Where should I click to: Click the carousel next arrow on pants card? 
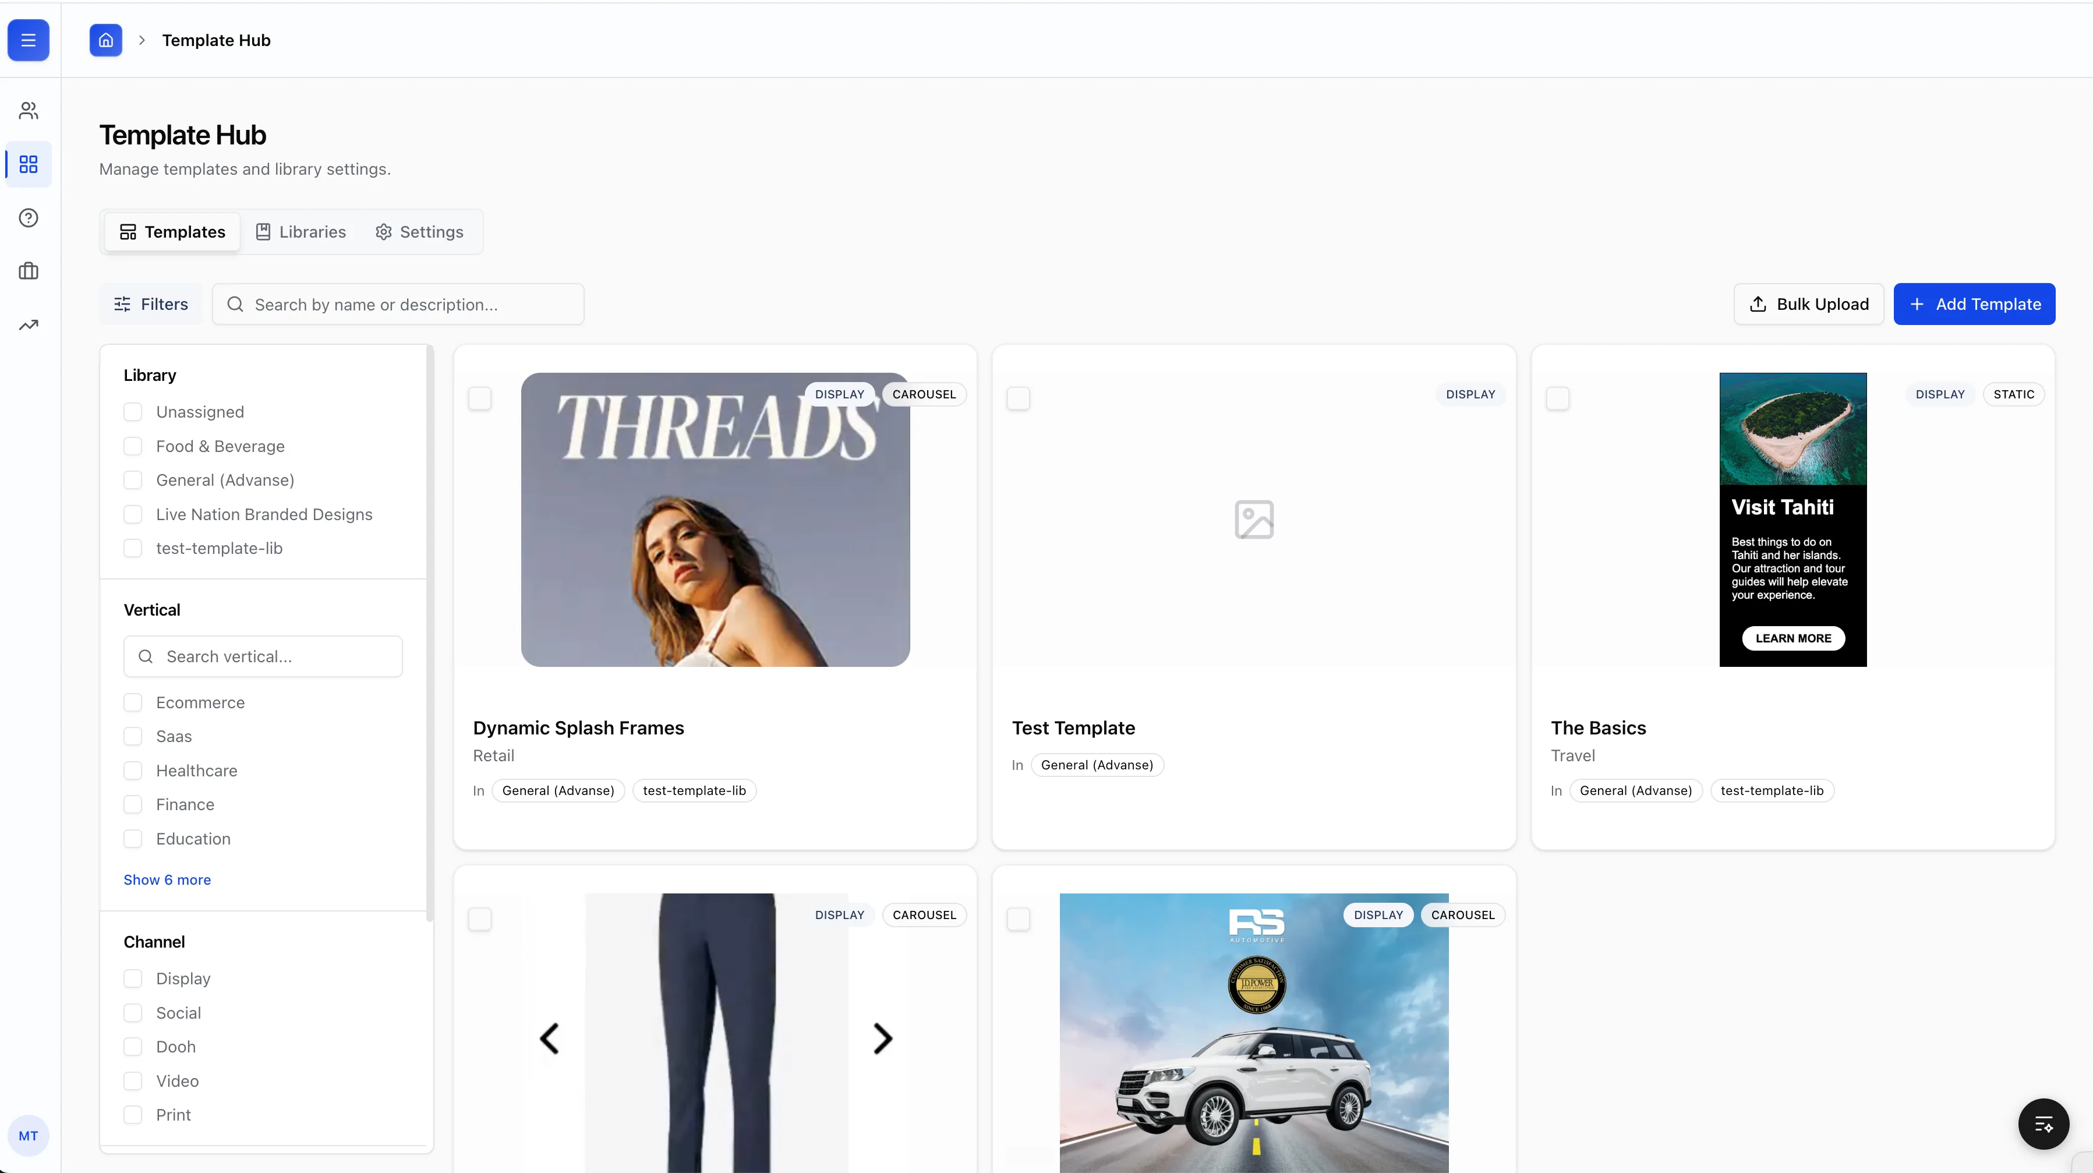882,1038
